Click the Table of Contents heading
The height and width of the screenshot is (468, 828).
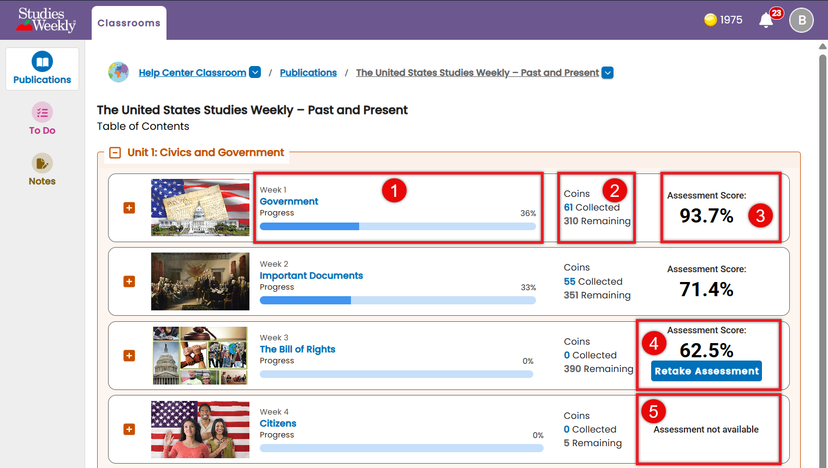[x=143, y=126]
